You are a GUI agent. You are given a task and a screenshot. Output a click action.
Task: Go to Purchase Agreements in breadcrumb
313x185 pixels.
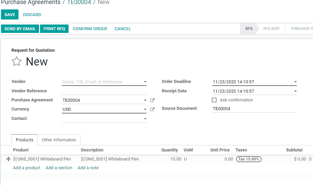(x=31, y=2)
